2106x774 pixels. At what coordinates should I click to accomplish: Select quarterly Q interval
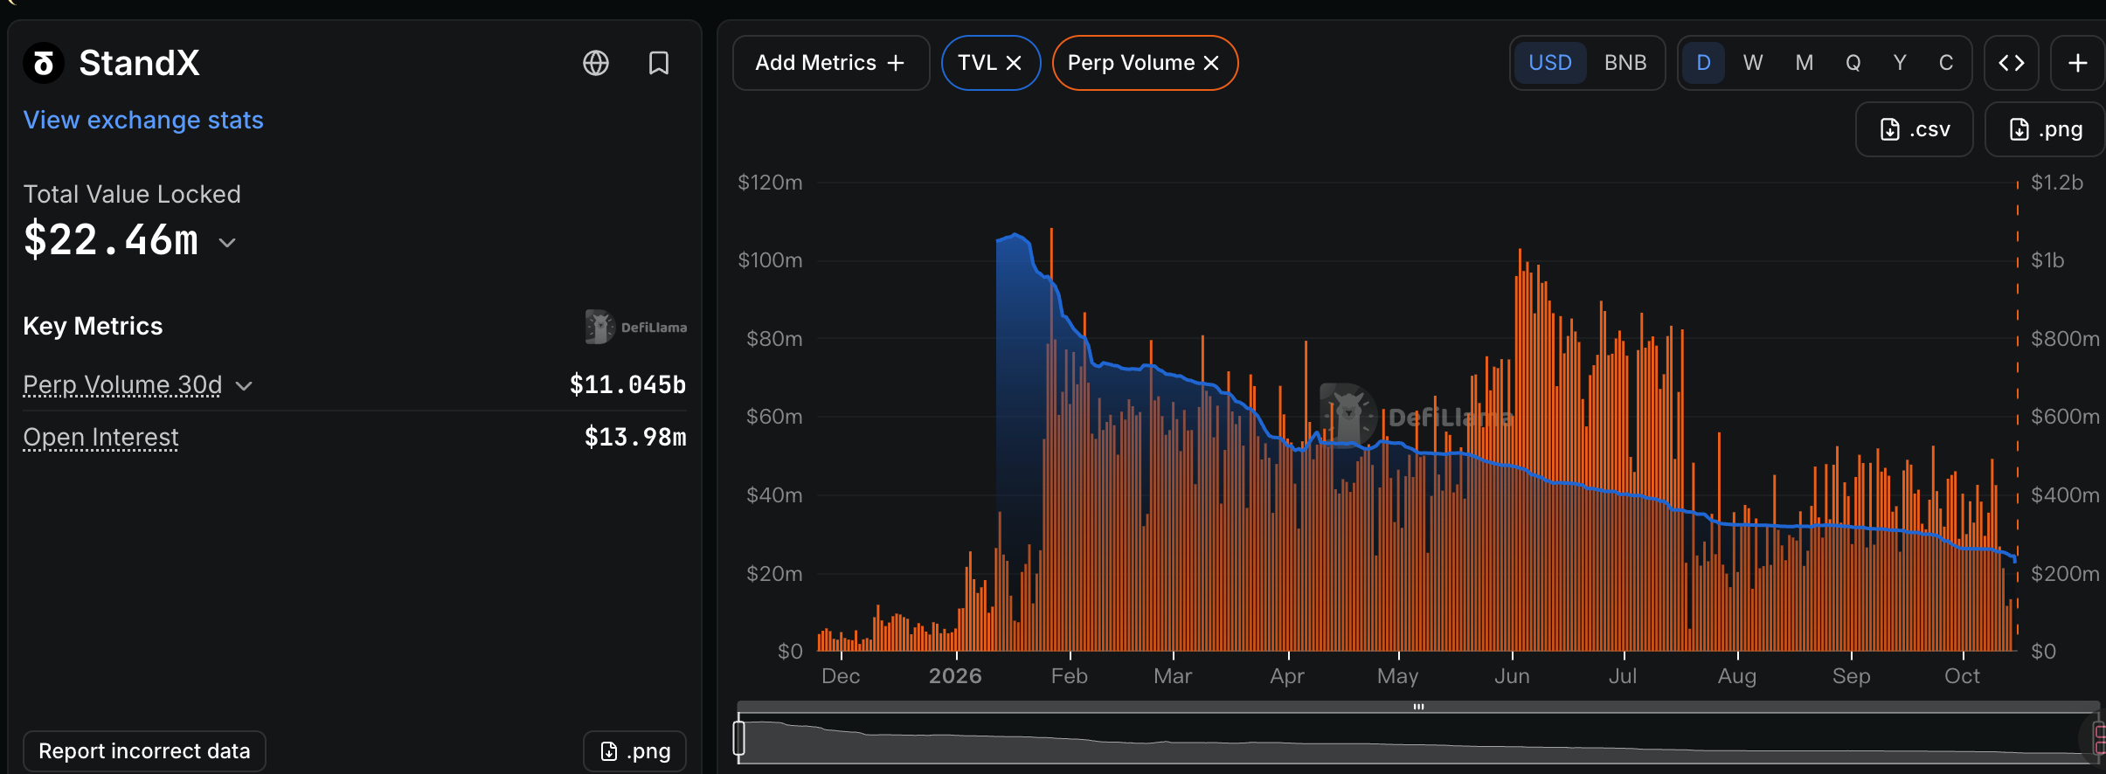point(1853,63)
